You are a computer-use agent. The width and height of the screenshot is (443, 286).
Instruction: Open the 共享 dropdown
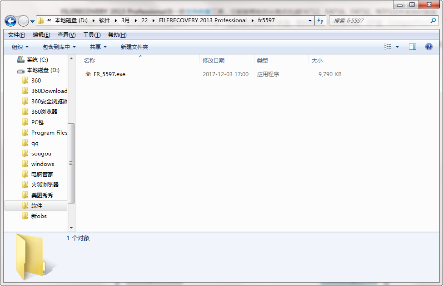98,47
